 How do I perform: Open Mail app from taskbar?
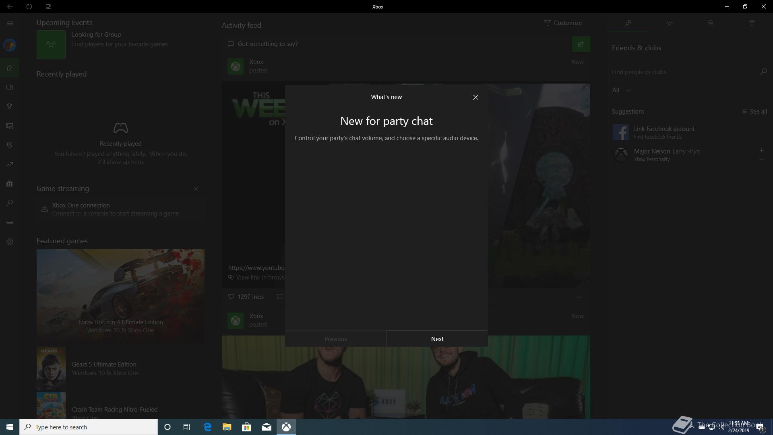tap(267, 427)
